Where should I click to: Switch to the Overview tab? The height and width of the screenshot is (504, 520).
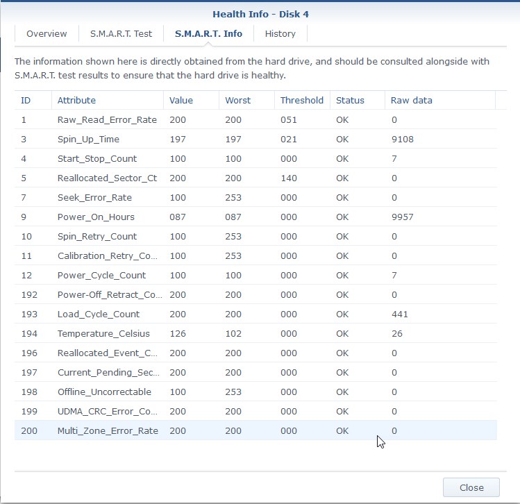[x=47, y=33]
